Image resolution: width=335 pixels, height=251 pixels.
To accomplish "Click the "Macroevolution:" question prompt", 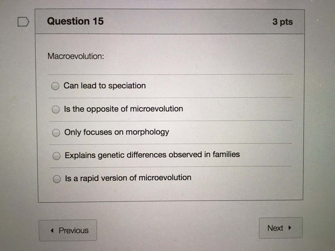I will [76, 56].
